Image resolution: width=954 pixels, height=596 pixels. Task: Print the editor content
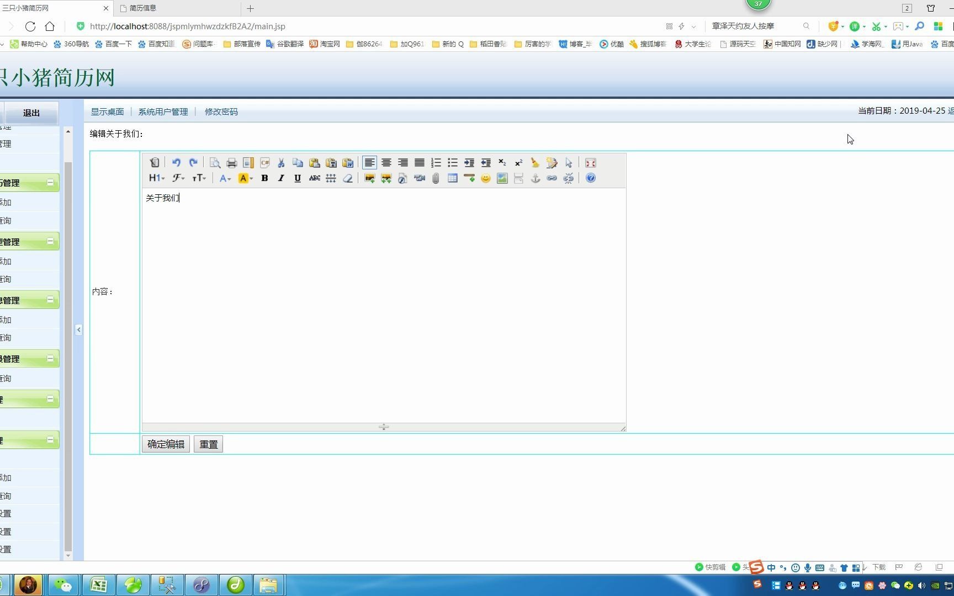tap(231, 163)
